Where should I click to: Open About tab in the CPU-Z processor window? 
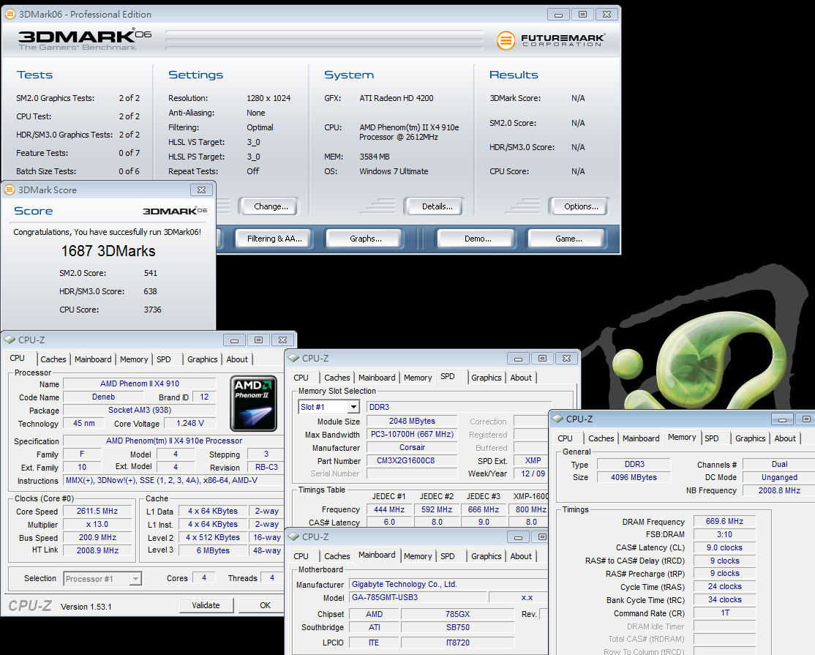coord(237,359)
